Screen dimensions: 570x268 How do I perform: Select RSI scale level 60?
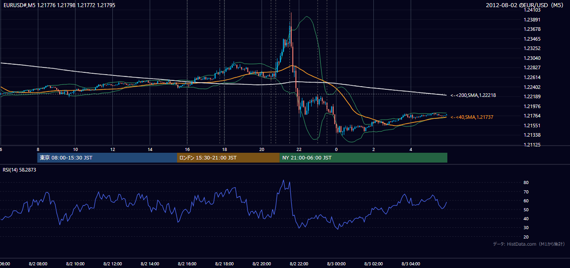526,201
